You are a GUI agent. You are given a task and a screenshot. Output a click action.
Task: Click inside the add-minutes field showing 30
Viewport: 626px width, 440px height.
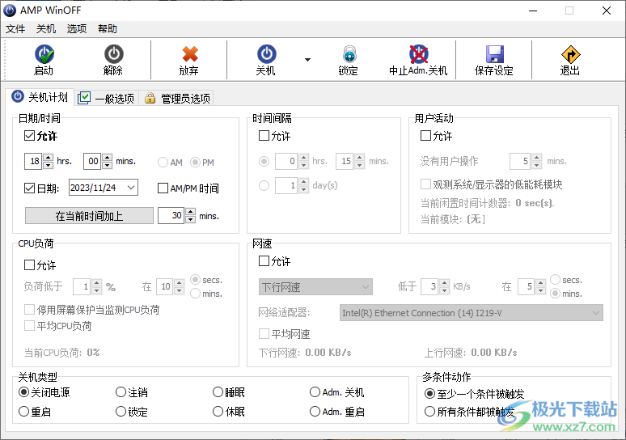pos(171,216)
